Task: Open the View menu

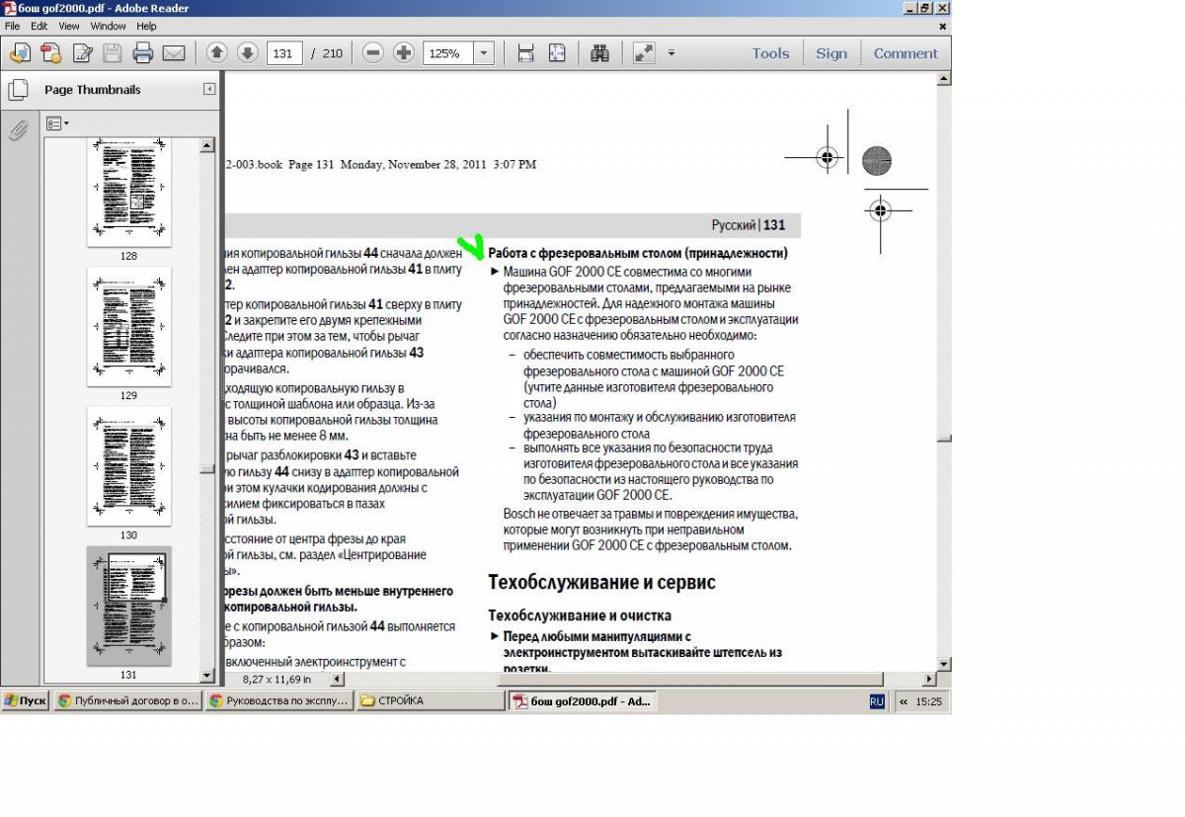Action: pyautogui.click(x=69, y=26)
